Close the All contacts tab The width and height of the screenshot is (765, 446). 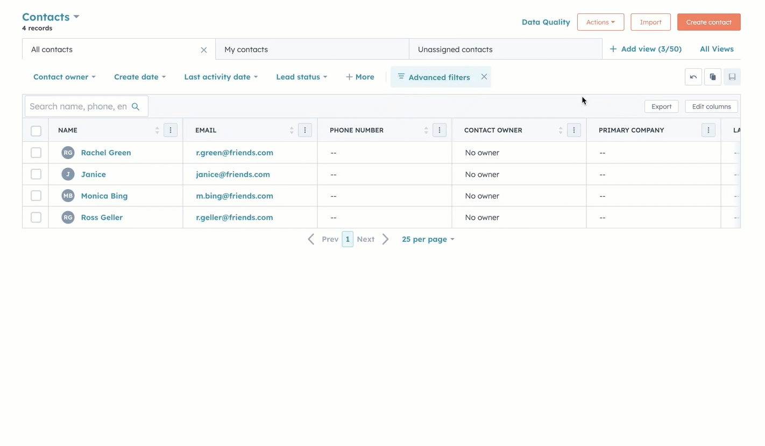(x=204, y=50)
